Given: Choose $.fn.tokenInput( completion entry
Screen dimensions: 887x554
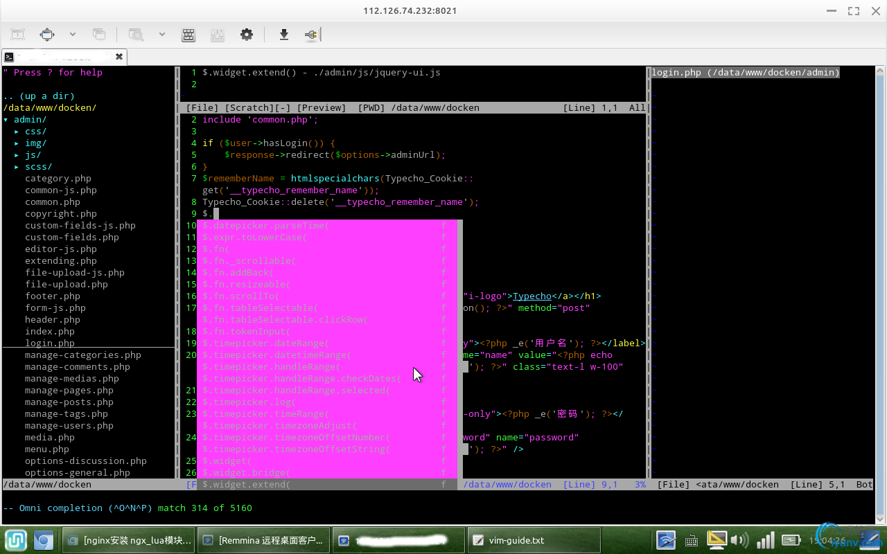Looking at the screenshot, I should coord(327,332).
